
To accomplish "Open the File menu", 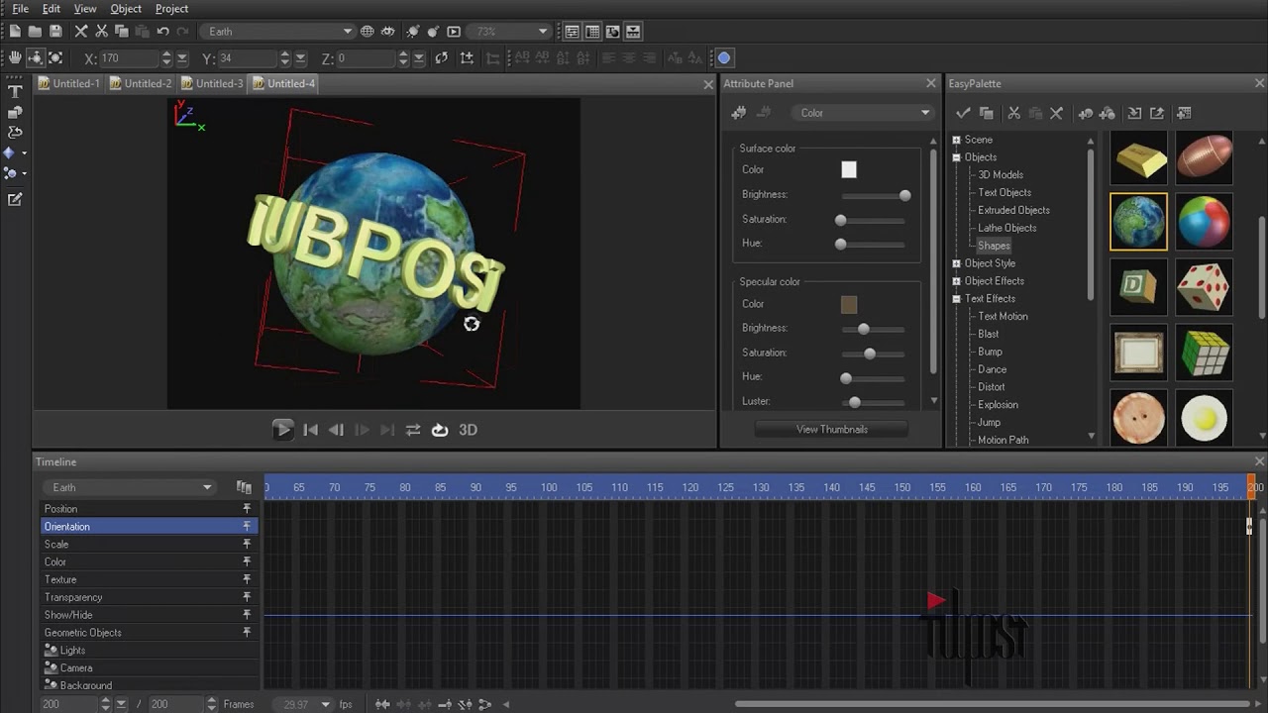I will point(20,9).
